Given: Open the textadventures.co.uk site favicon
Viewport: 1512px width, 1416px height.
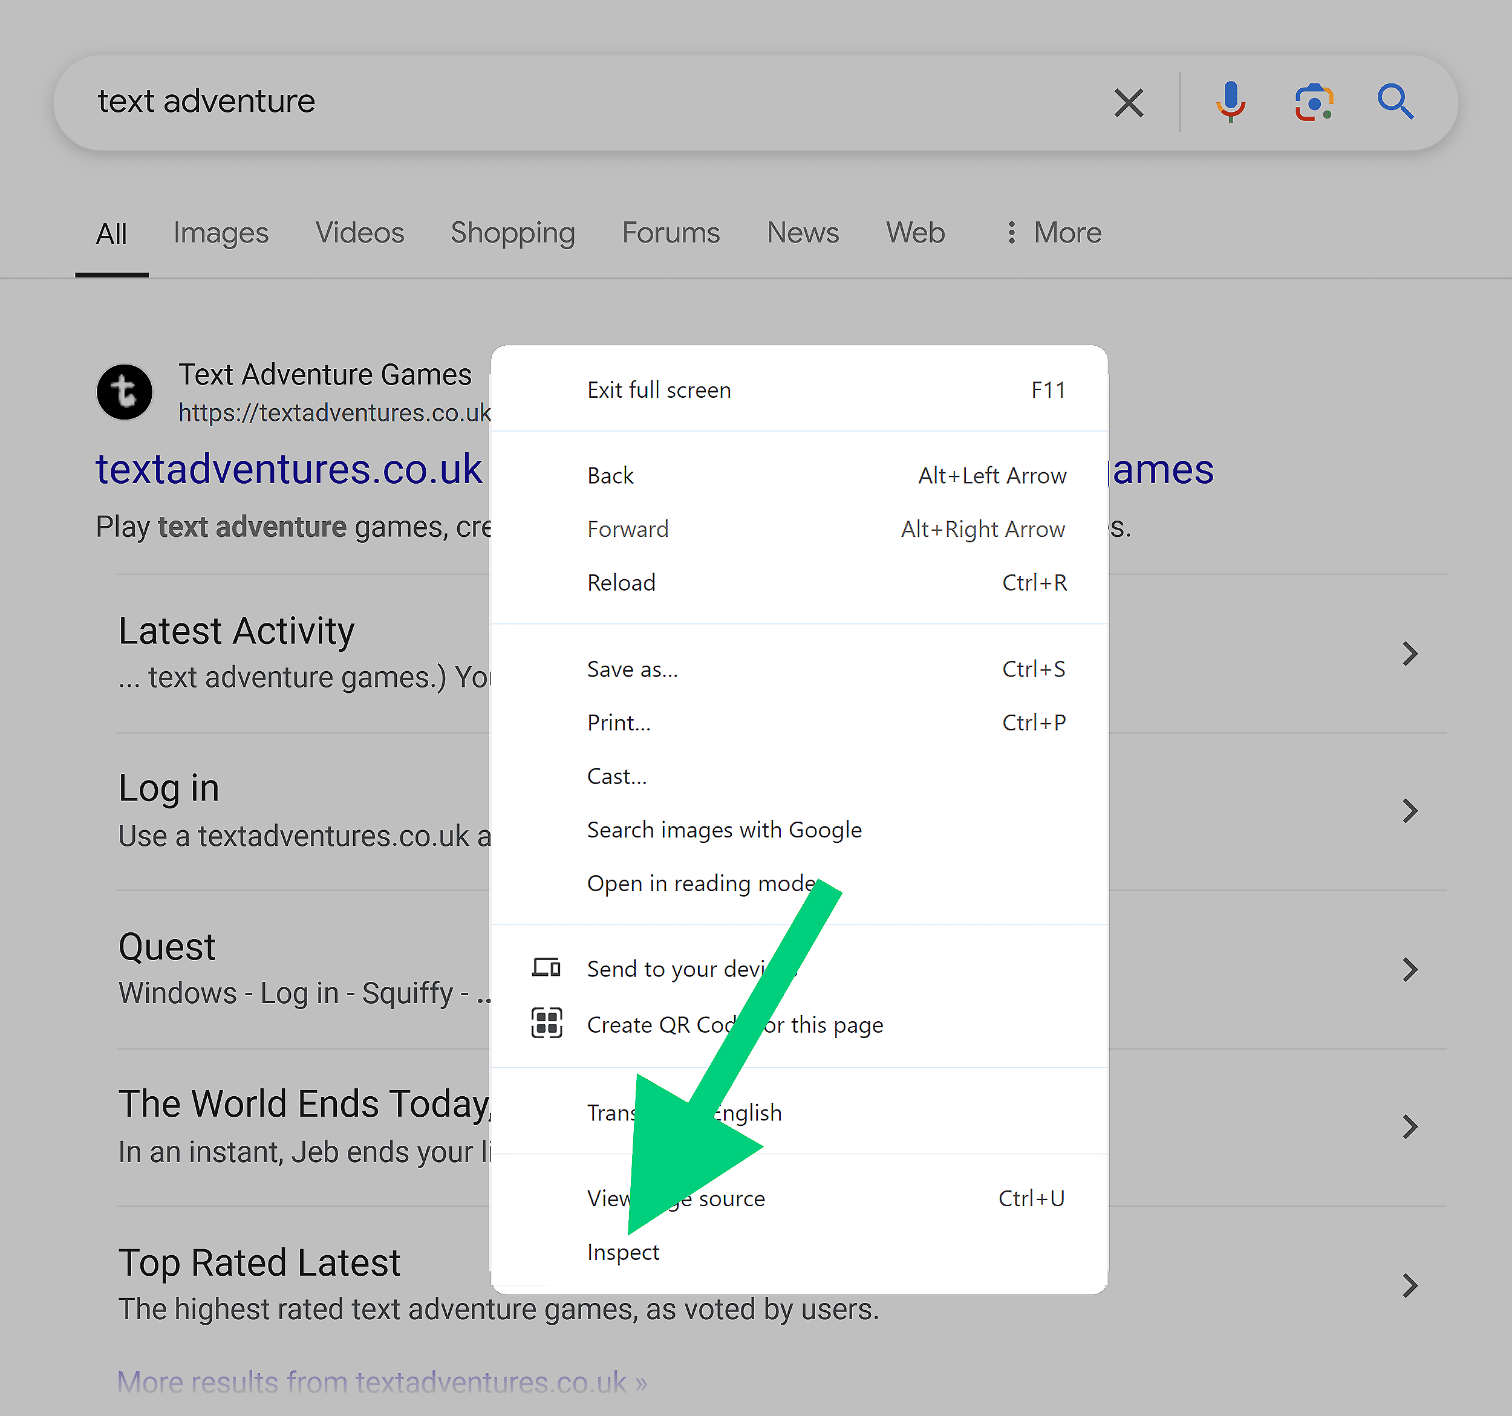Looking at the screenshot, I should (125, 392).
